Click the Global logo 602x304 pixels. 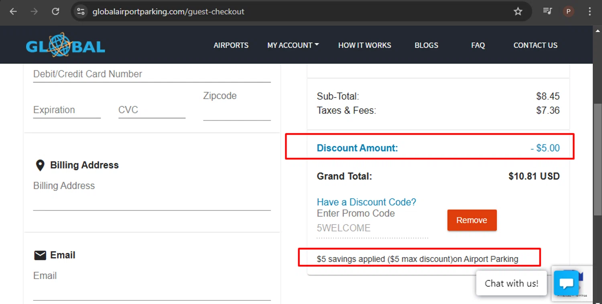coord(65,45)
